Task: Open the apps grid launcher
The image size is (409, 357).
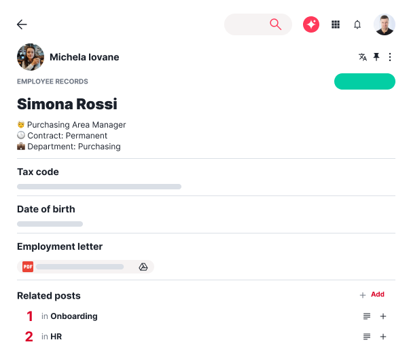Action: 336,24
